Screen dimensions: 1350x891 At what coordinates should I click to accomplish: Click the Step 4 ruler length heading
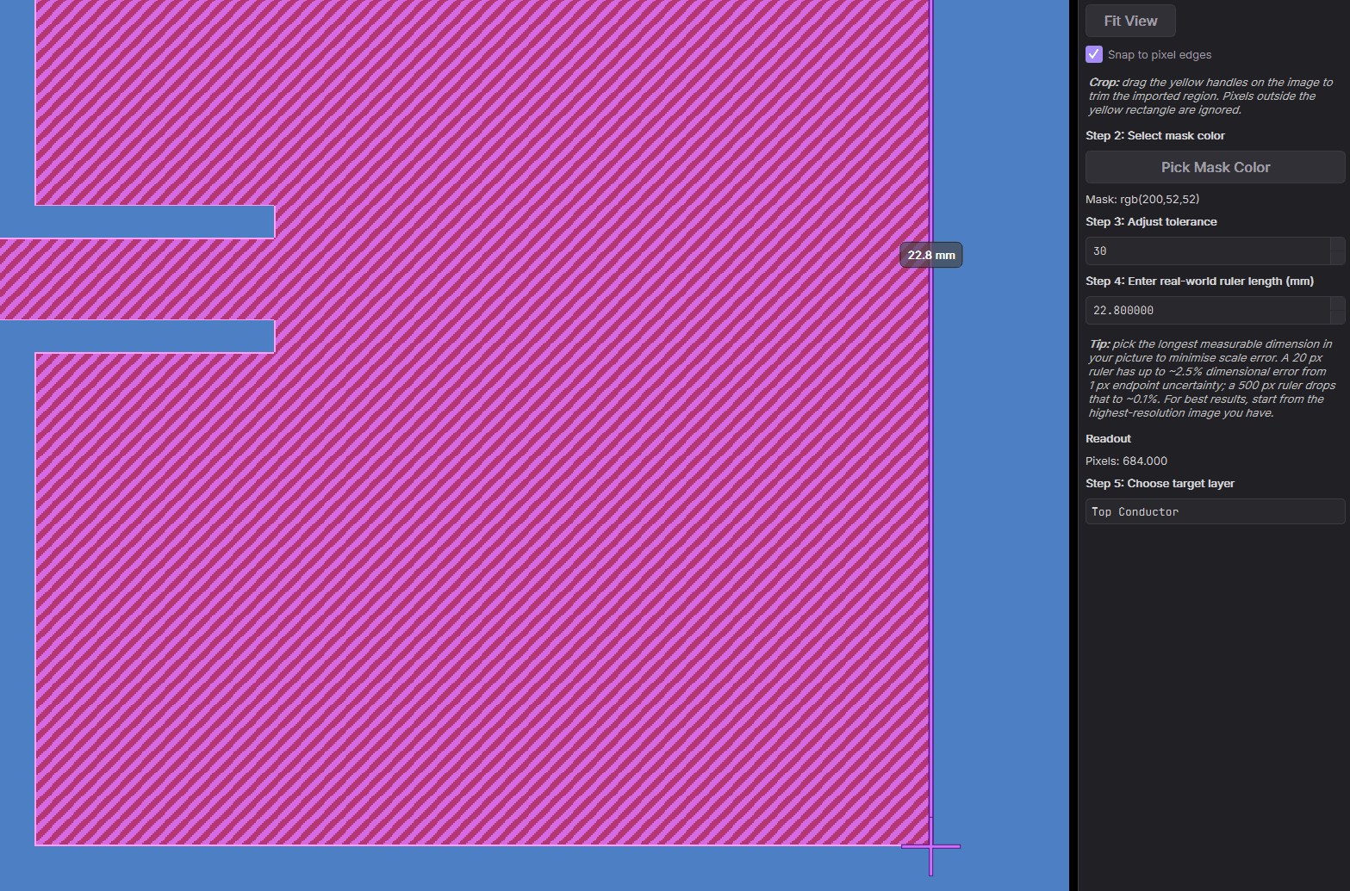pos(1199,281)
